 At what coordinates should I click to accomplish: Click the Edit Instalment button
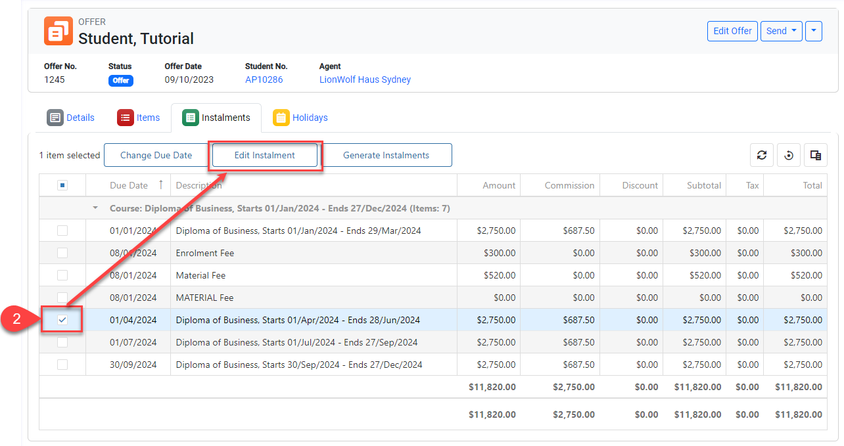pos(265,155)
